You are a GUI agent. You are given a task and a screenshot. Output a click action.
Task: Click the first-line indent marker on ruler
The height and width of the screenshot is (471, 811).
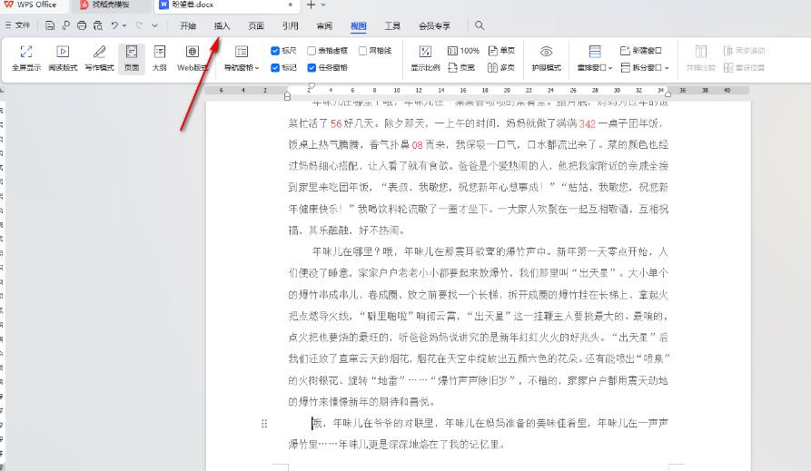[312, 86]
